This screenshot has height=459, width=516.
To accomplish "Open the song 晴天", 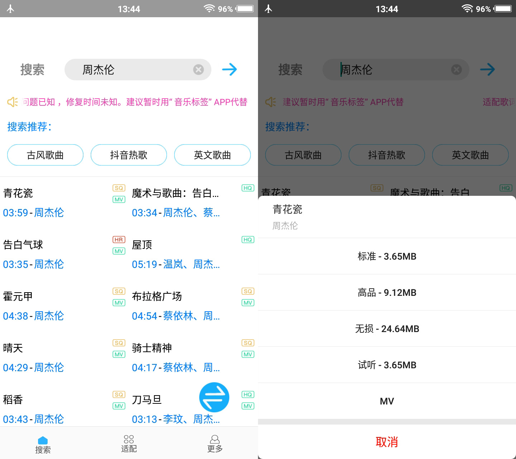I will (13, 348).
